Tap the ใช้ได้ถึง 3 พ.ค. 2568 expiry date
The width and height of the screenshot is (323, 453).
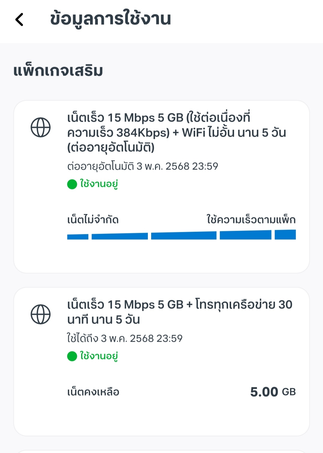125,338
